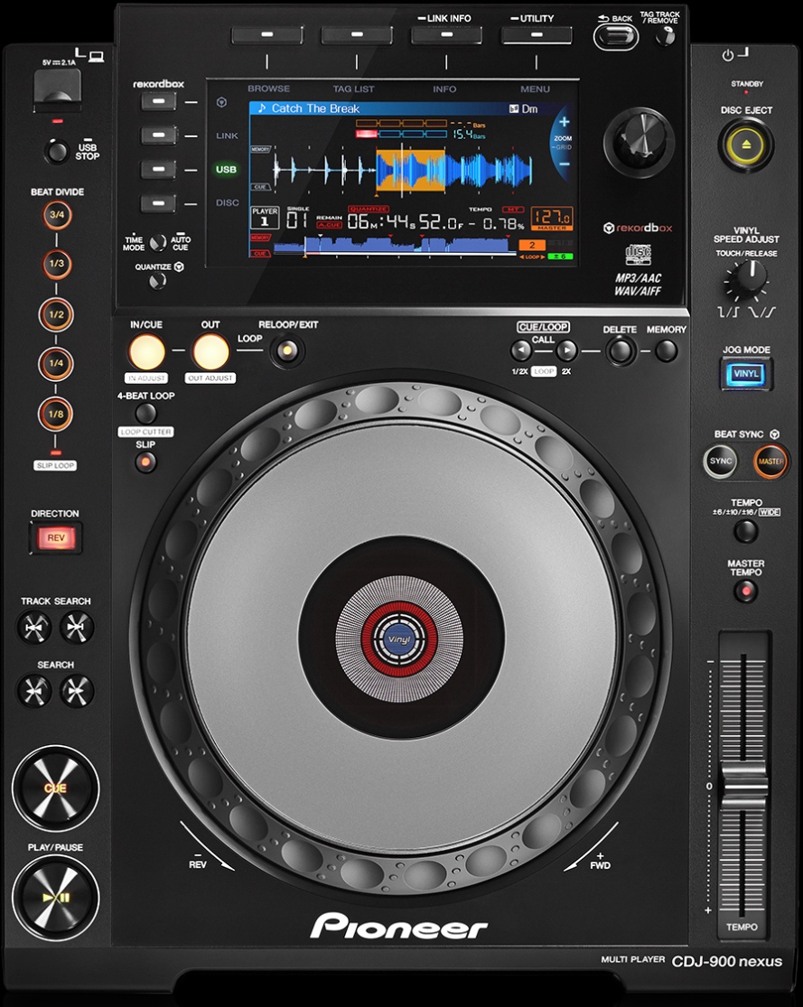803x1007 pixels.
Task: Click the zoom minus on the waveform display
Action: click(x=564, y=163)
